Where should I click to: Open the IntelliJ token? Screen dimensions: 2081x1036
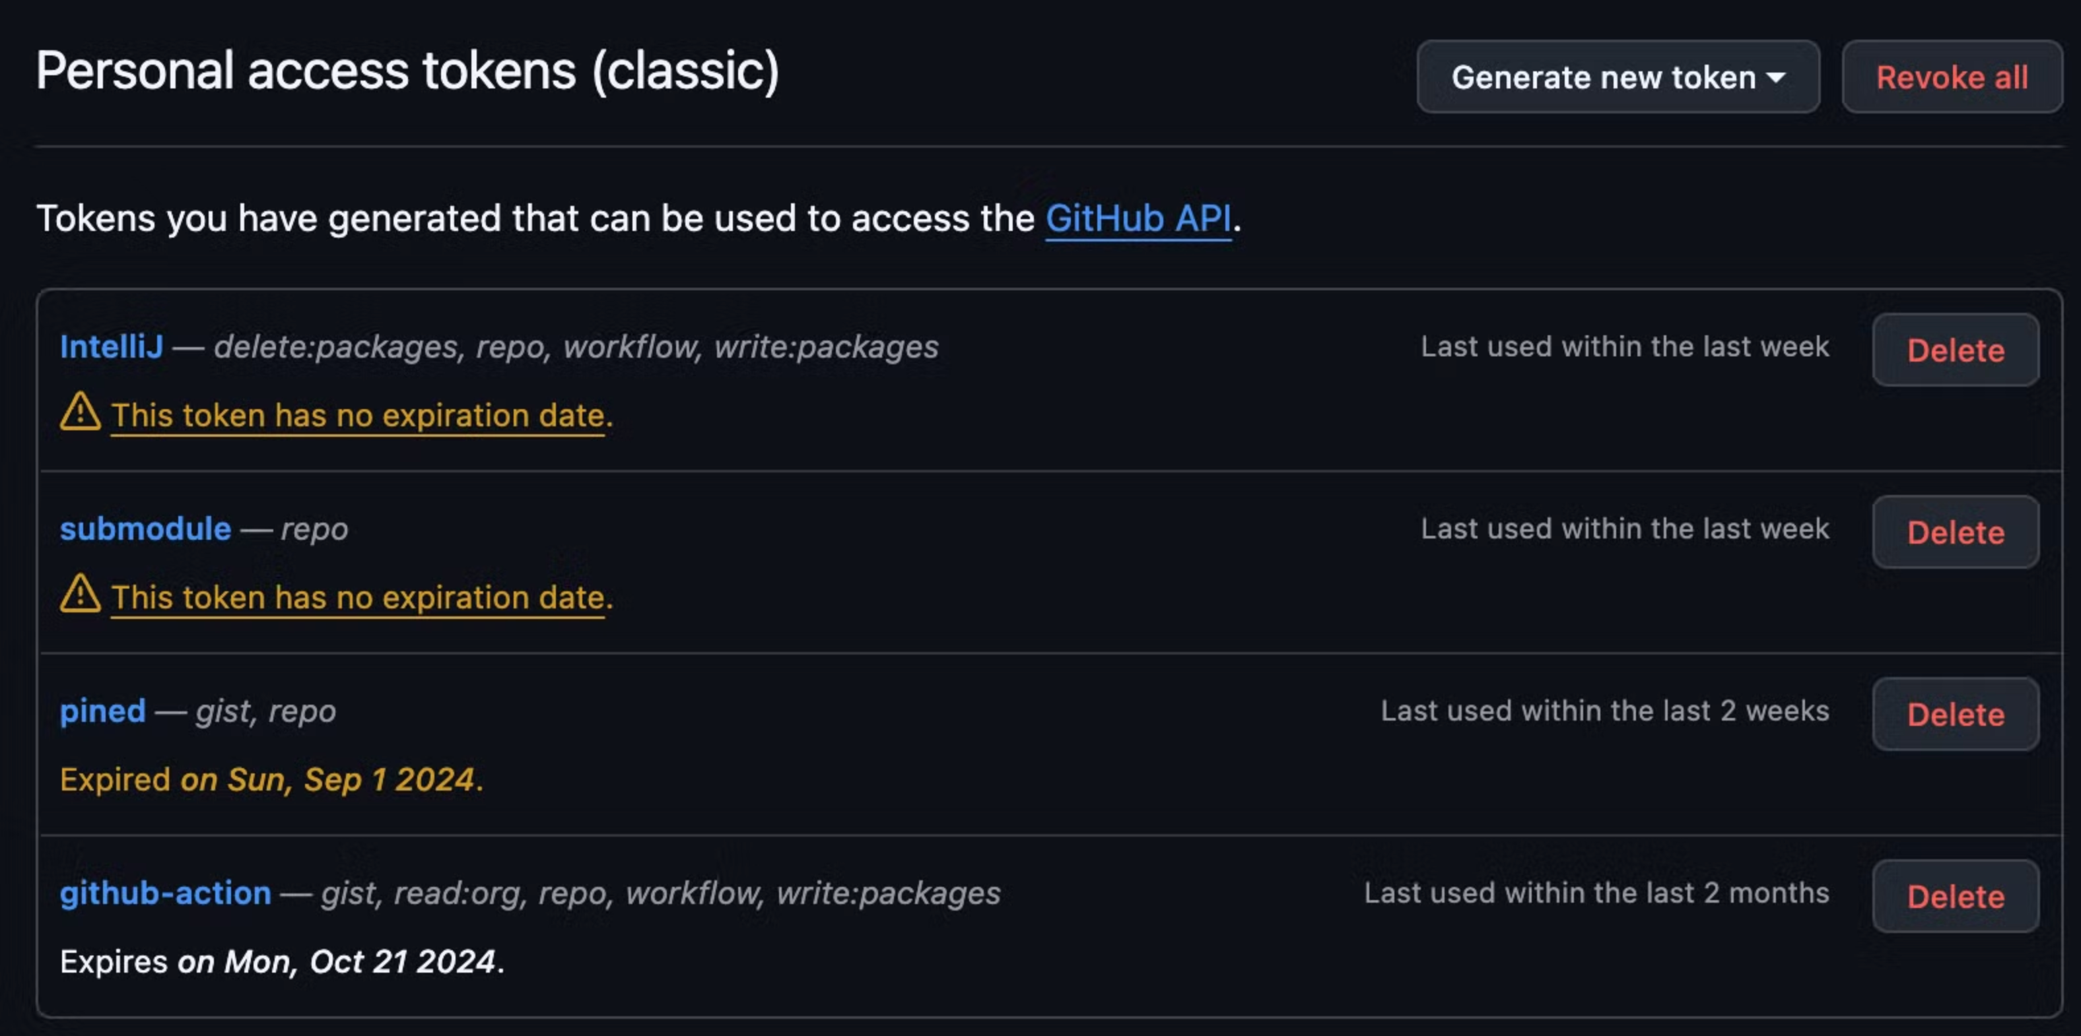(x=112, y=346)
